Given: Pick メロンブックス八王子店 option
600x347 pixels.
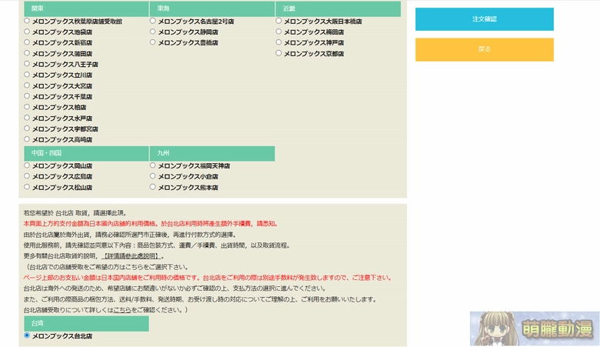Looking at the screenshot, I should coord(27,64).
